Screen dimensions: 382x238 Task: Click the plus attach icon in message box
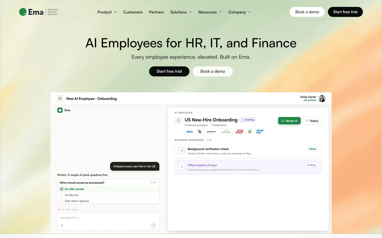pos(62,225)
